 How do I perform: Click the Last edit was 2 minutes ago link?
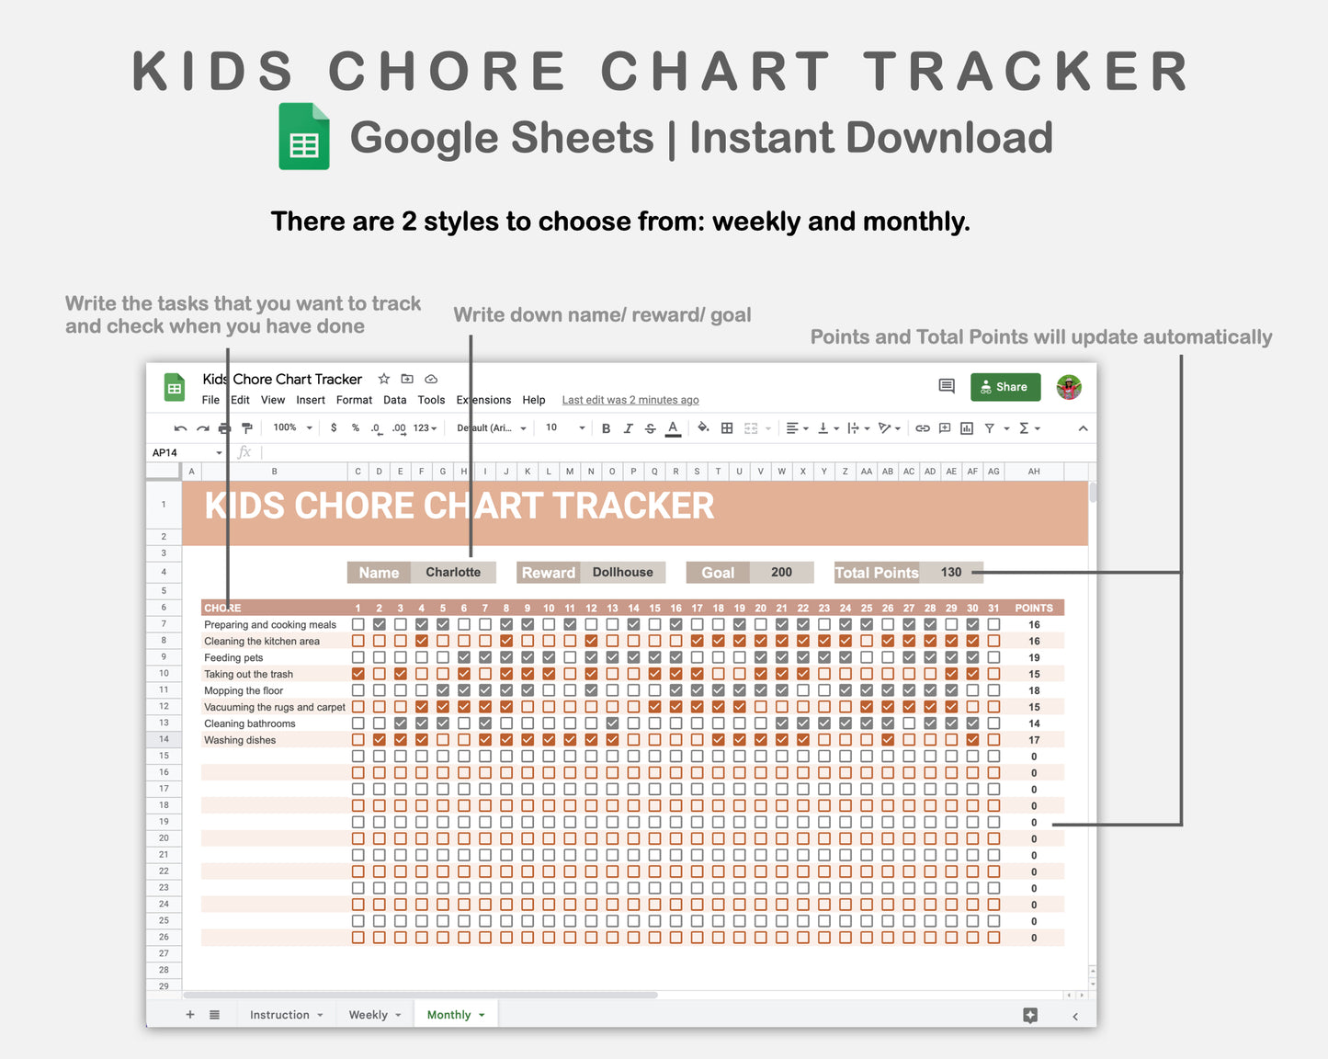coord(630,400)
